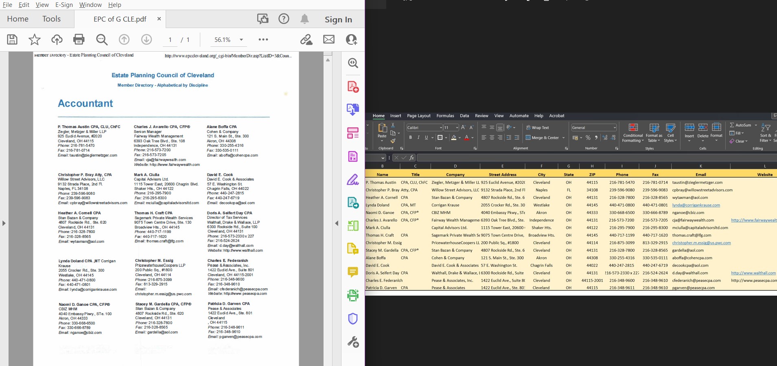Viewport: 777px width, 366px height.
Task: Send the PDF by email envelope icon
Action: [x=329, y=39]
